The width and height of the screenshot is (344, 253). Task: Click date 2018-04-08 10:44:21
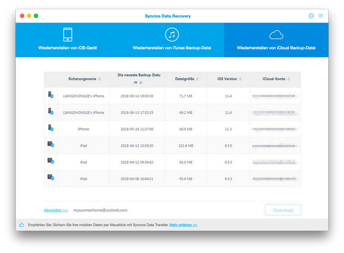(x=137, y=179)
